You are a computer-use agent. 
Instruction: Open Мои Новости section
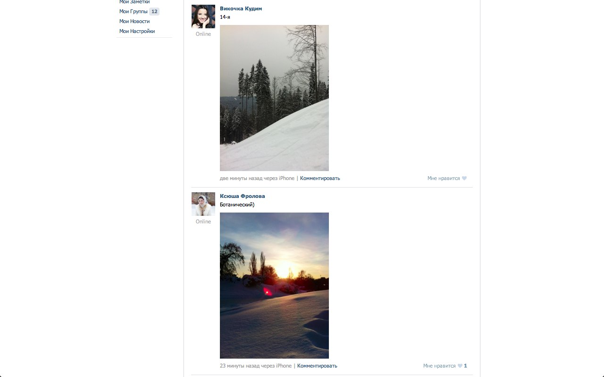click(134, 21)
